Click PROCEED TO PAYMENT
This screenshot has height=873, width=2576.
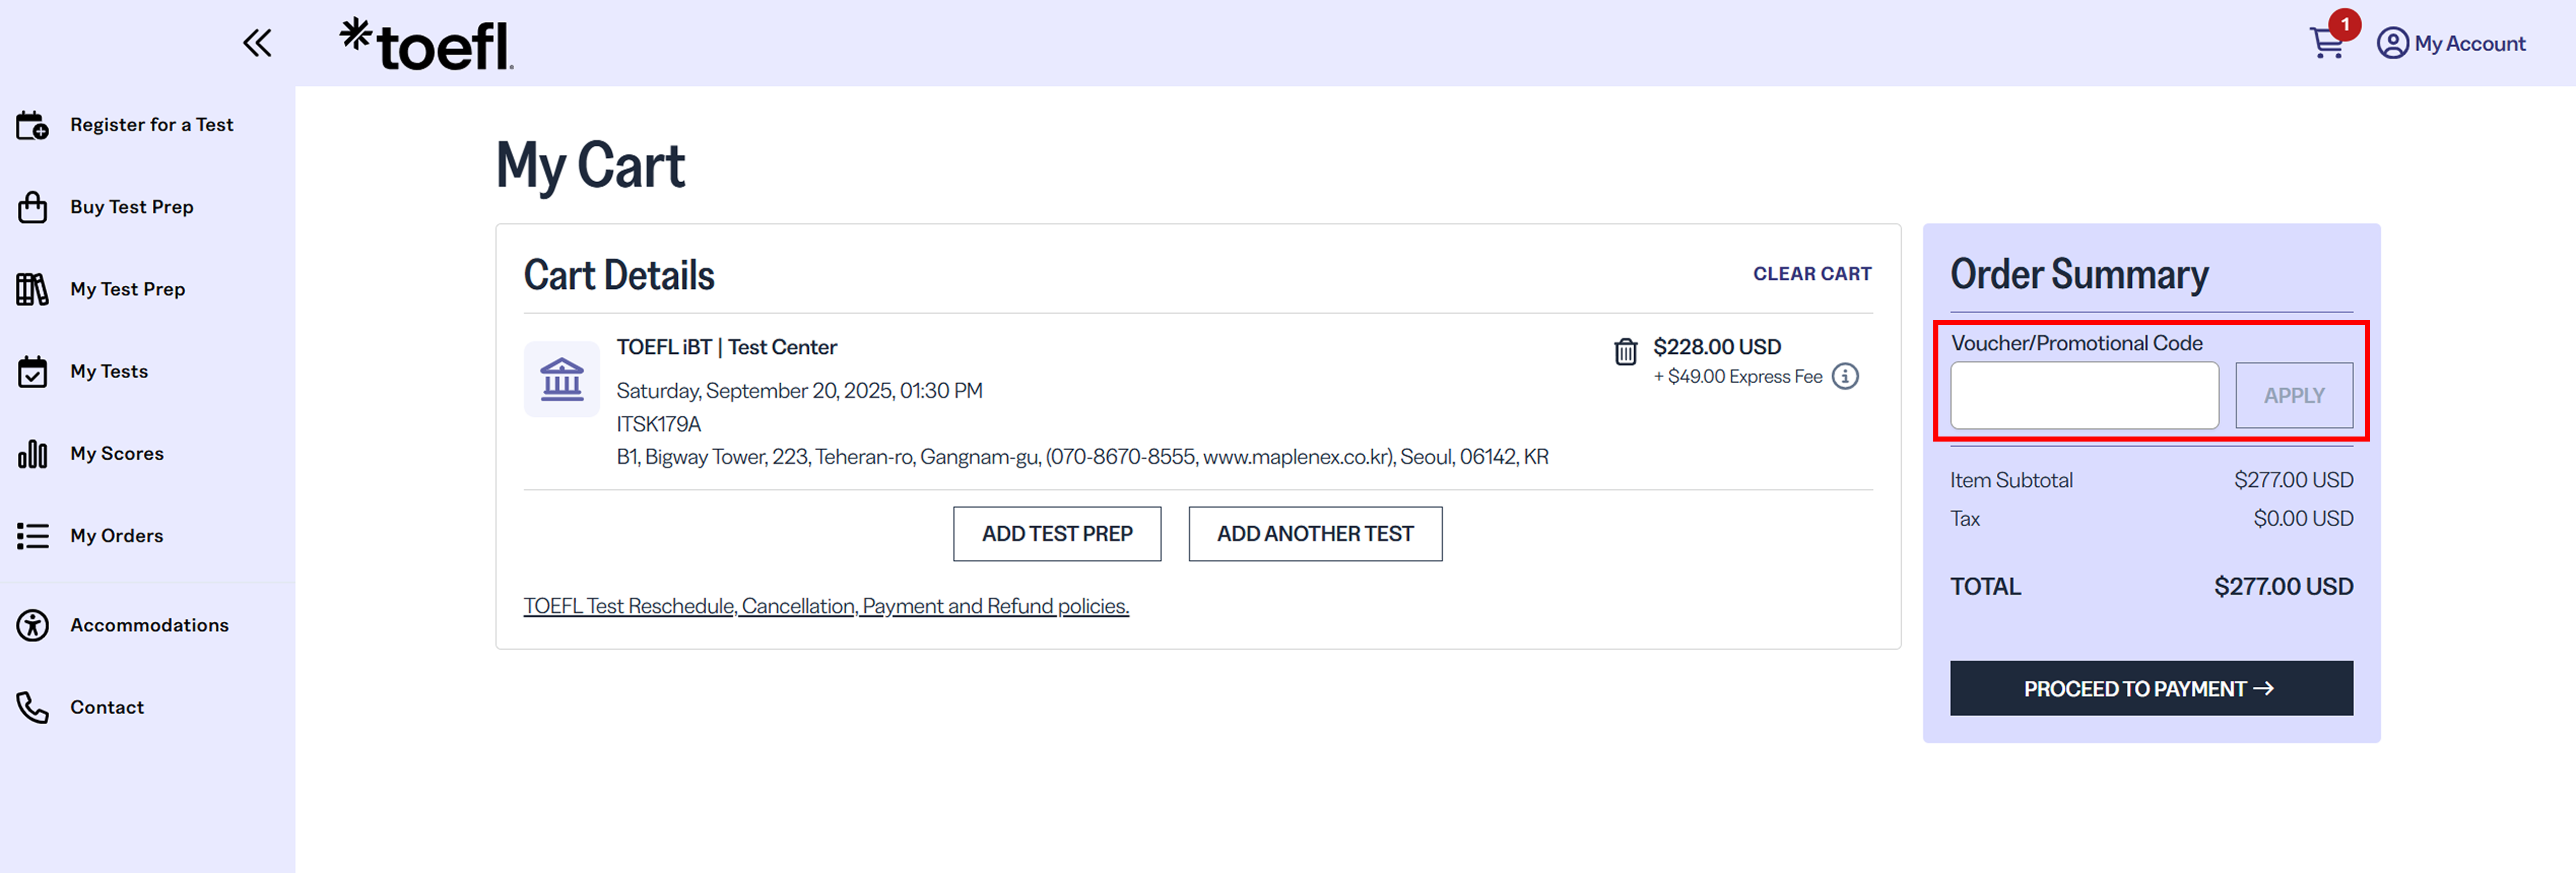tap(2151, 688)
